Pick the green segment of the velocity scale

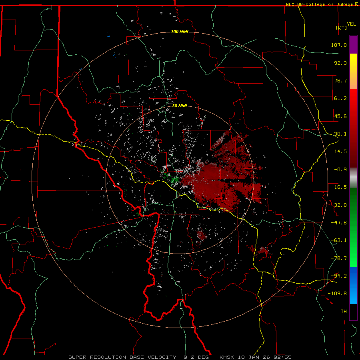(353, 227)
